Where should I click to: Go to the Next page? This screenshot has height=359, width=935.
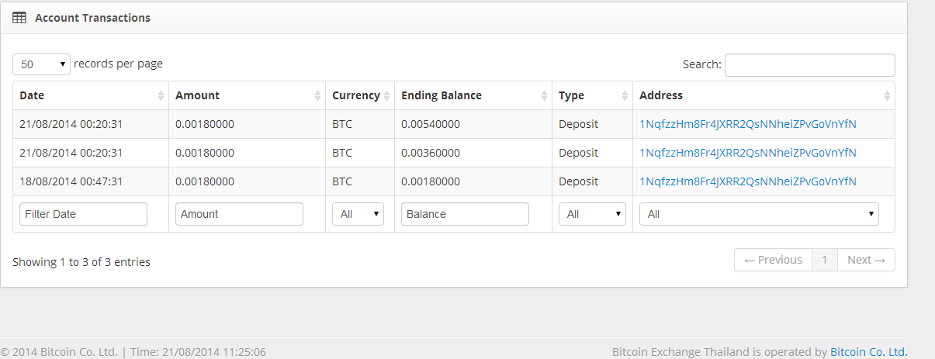click(x=866, y=261)
